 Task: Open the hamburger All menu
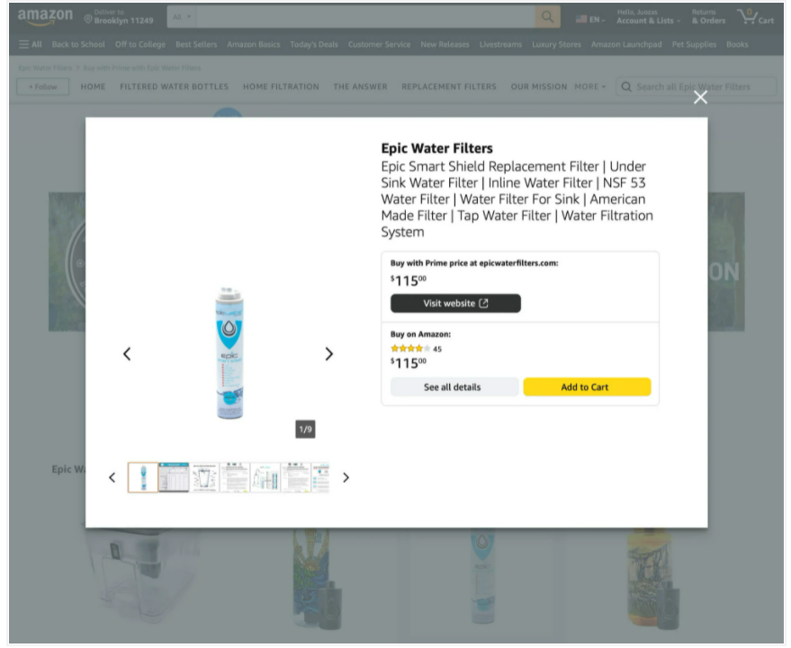click(31, 44)
